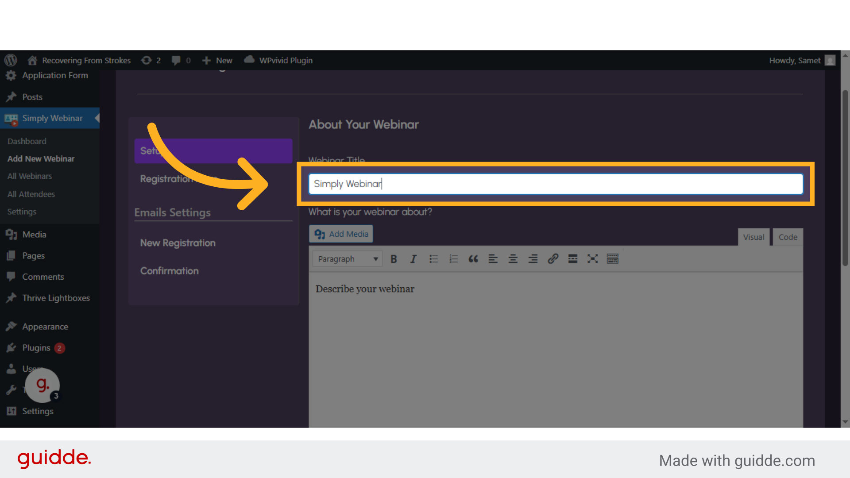Click the Application Form gear icon
The height and width of the screenshot is (478, 850).
pos(11,75)
